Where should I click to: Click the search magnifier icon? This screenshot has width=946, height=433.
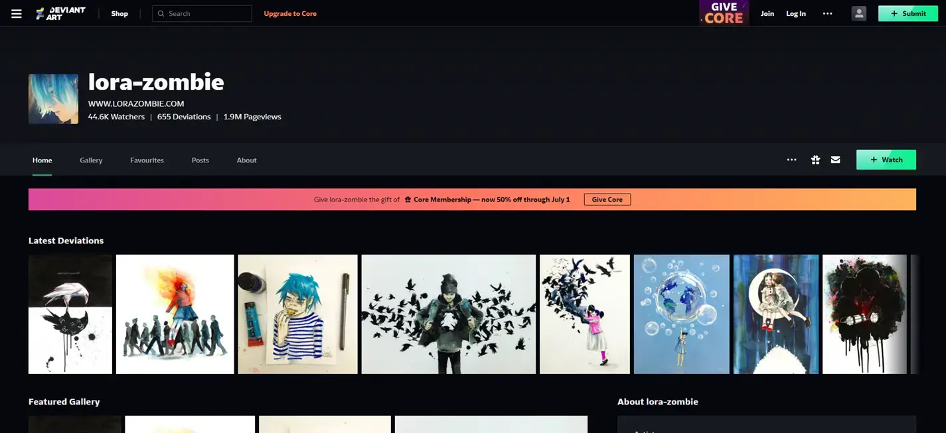(161, 13)
